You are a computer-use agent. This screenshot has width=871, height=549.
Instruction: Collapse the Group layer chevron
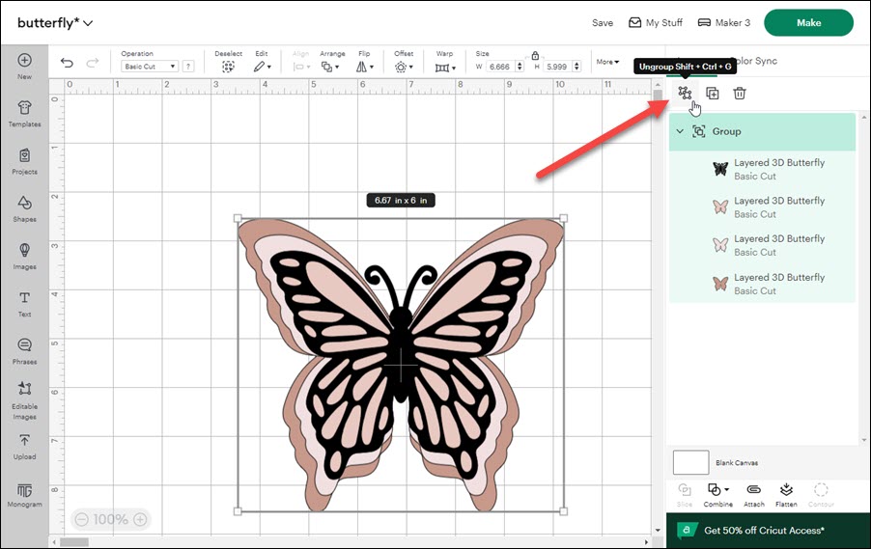tap(680, 131)
